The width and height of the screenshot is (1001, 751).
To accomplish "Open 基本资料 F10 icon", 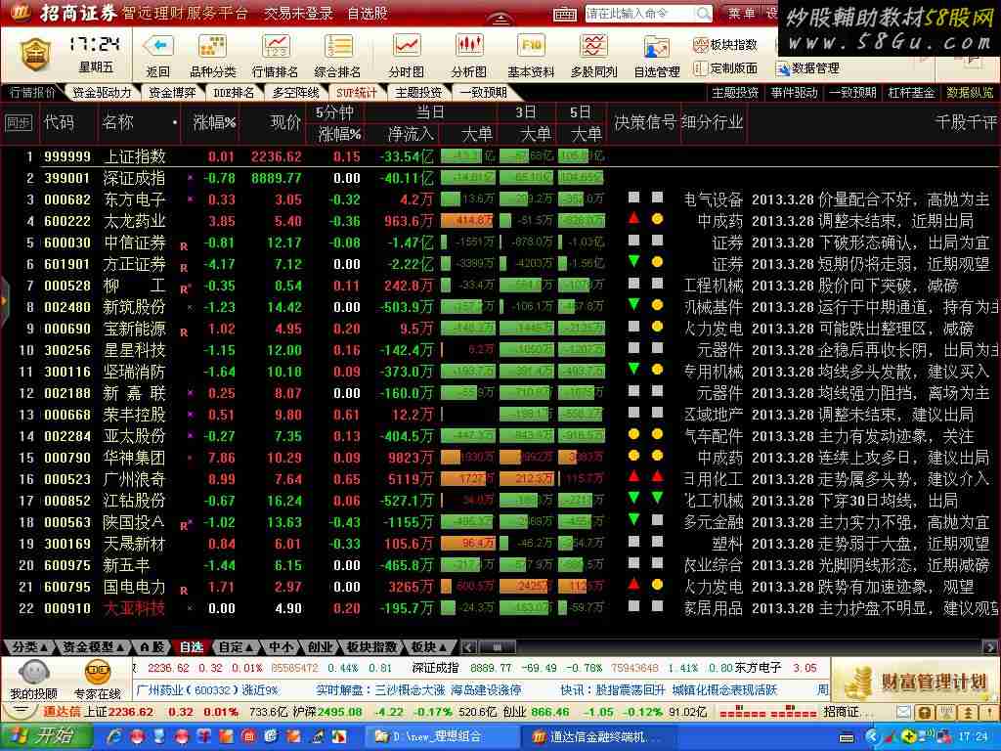I will tap(531, 46).
